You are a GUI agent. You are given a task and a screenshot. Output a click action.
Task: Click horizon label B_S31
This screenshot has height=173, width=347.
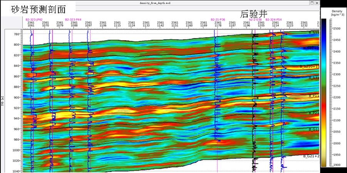(314, 78)
